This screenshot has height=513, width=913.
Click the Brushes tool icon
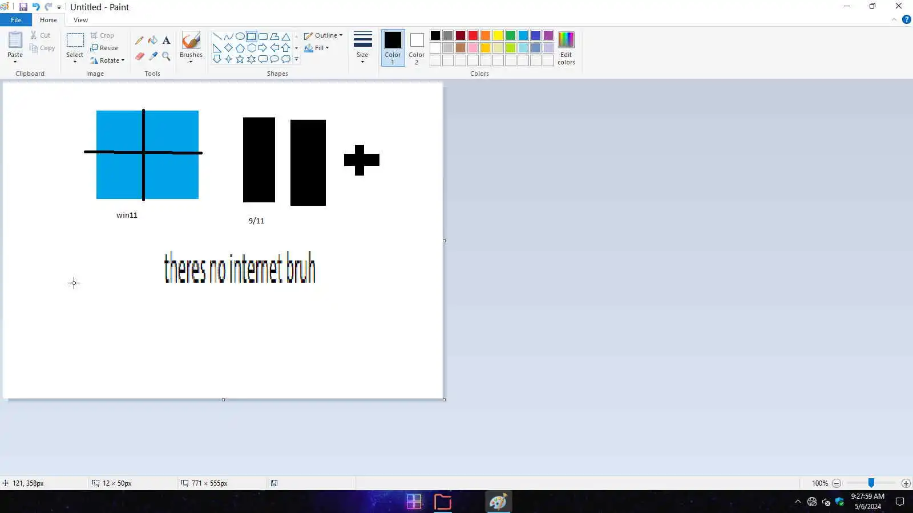(x=191, y=40)
